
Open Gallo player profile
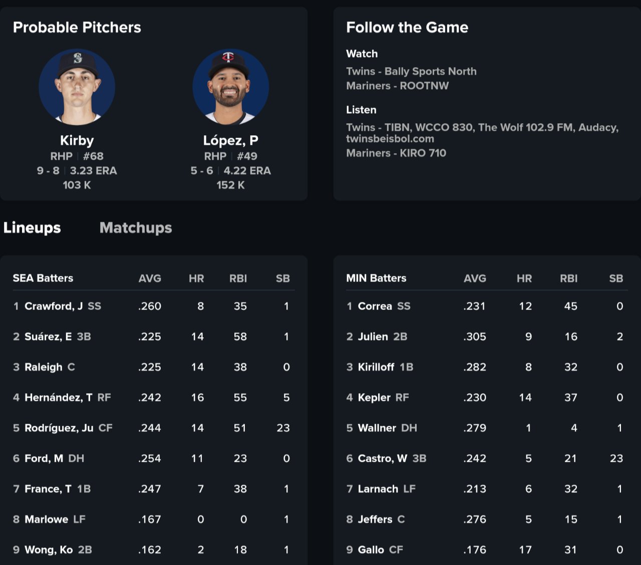pos(371,550)
